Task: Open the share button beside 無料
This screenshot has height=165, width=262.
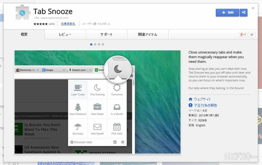Action: (x=244, y=13)
